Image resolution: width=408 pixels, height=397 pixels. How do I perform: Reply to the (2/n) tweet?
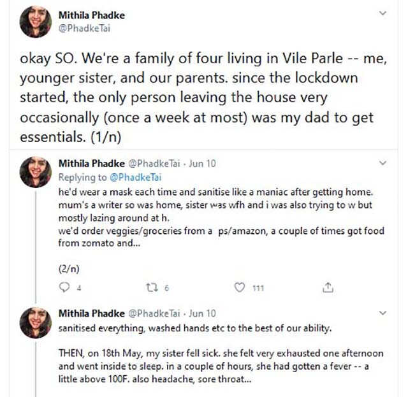[x=64, y=287]
